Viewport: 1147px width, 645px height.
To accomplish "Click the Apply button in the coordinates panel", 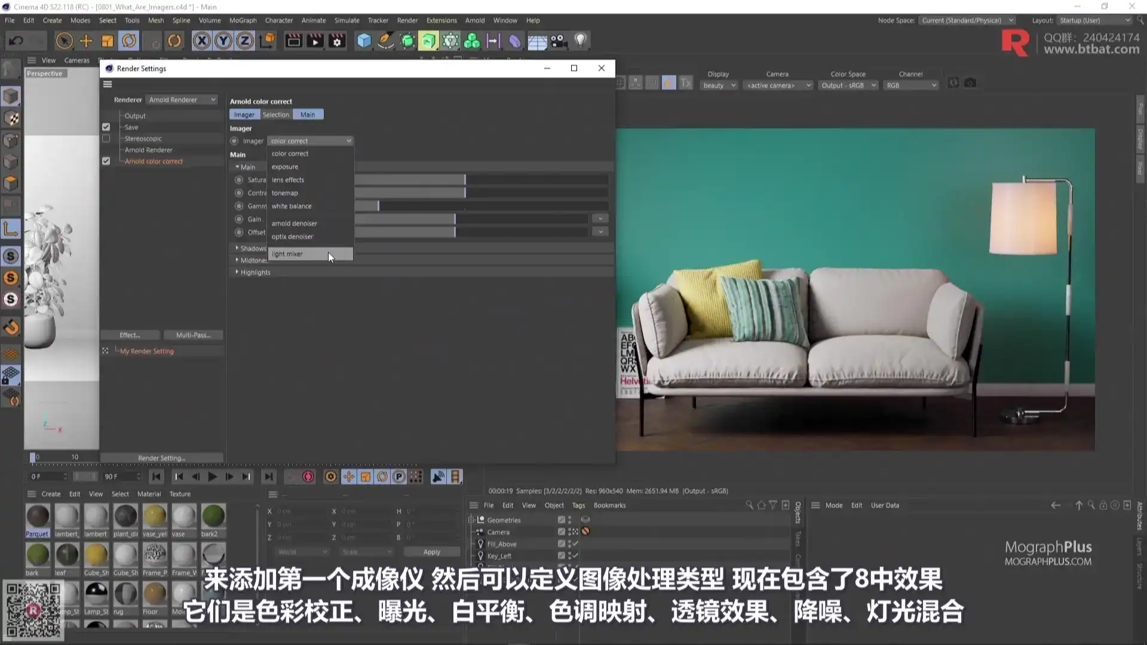I will tap(431, 551).
